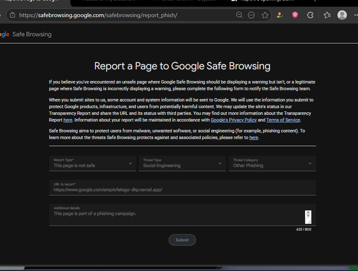Click the Safe Browsing header title
This screenshot has width=358, height=271.
tap(32, 34)
